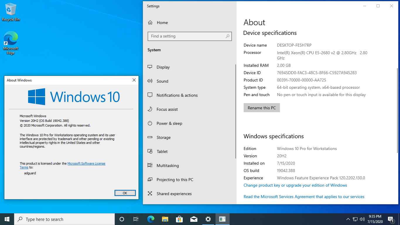The width and height of the screenshot is (400, 225).
Task: Open the network tray icon
Action: 355,219
